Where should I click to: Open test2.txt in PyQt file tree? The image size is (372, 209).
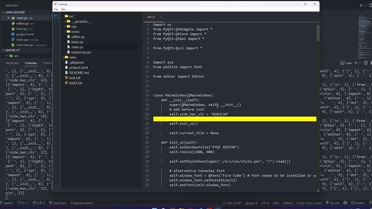tap(76, 83)
